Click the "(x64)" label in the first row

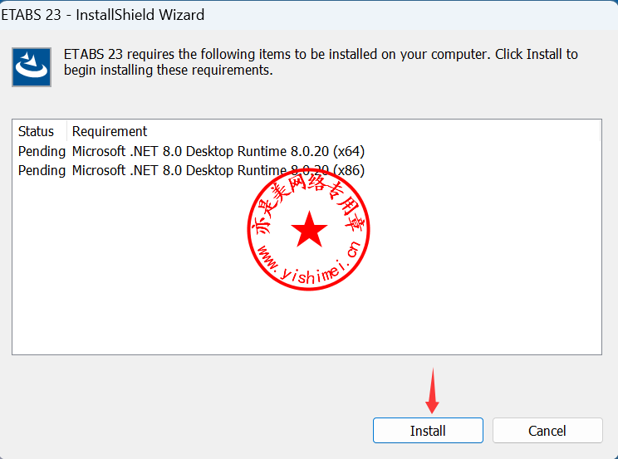(348, 151)
